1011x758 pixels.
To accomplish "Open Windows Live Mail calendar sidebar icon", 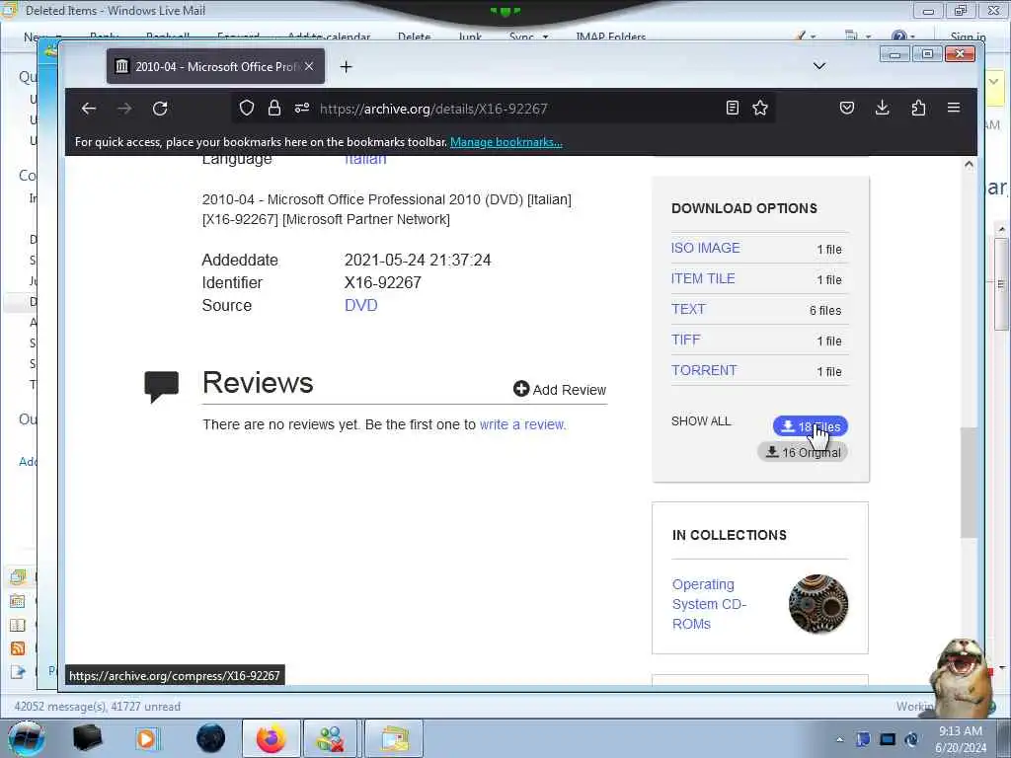I will coord(18,601).
